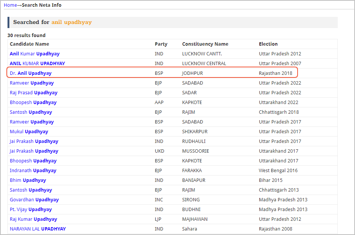Image resolution: width=355 pixels, height=235 pixels.
Task: Open Santosh Upadhyay Chhattisgarh 2013 entry
Action: click(x=31, y=190)
